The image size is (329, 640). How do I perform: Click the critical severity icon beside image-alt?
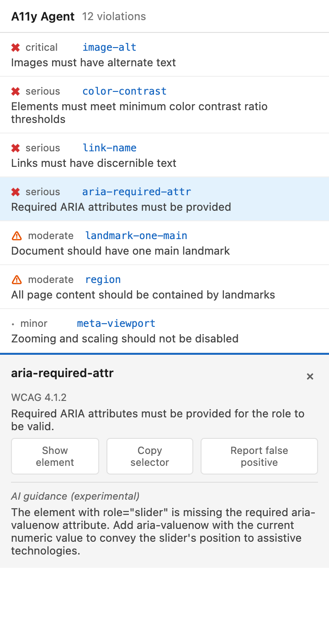coord(16,47)
